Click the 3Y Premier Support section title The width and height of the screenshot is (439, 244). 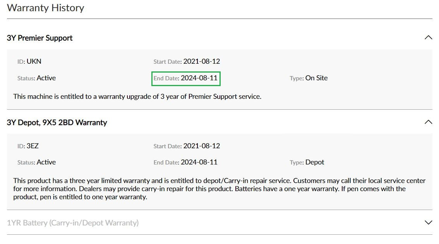pyautogui.click(x=40, y=38)
